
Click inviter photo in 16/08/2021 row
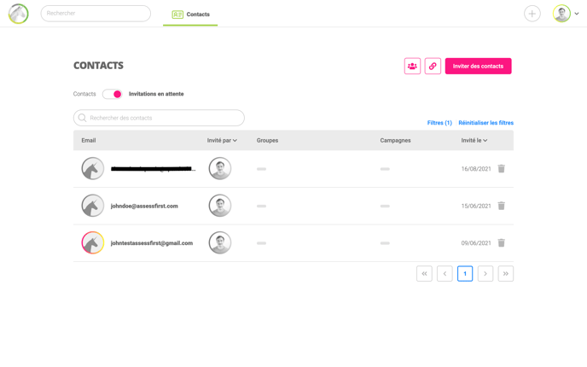[x=220, y=168]
